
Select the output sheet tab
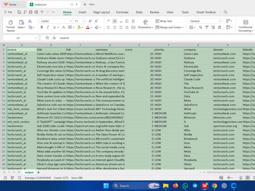29,172
